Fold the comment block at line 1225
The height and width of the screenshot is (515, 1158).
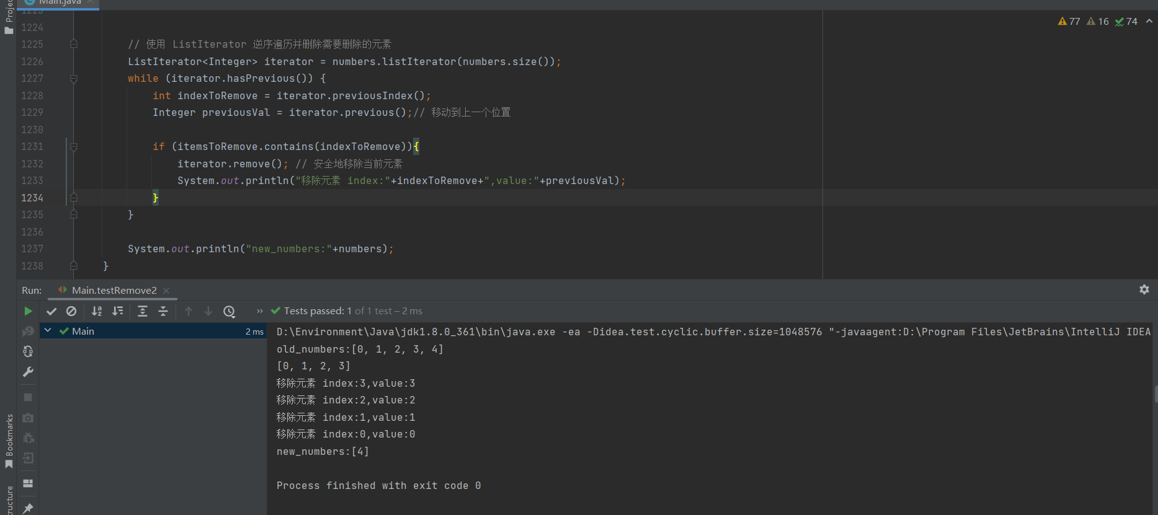click(x=74, y=44)
